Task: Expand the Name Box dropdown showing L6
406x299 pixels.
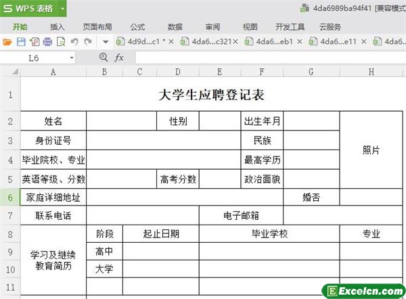Action: [x=72, y=57]
